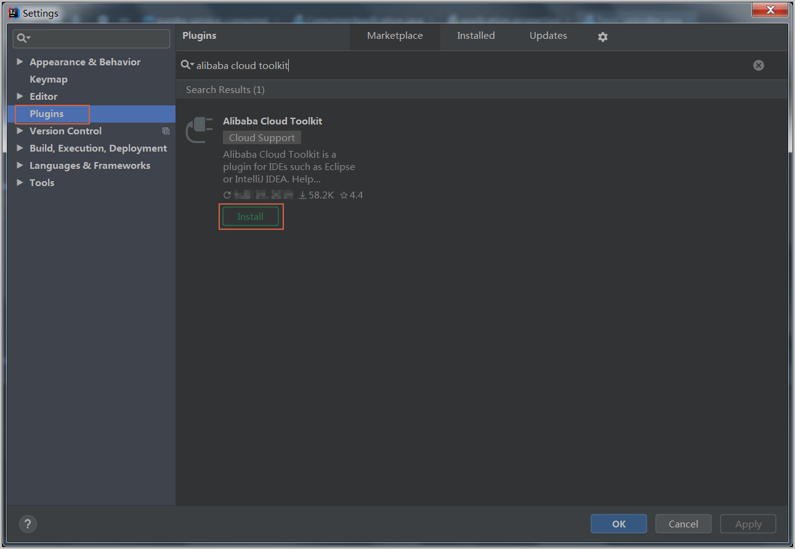Click the 4.4 star rating

point(351,195)
